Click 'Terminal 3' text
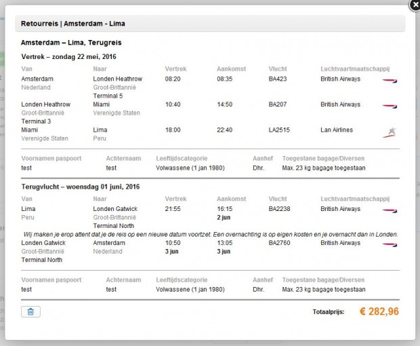Screen dimensions: 420x346 tap(36, 121)
